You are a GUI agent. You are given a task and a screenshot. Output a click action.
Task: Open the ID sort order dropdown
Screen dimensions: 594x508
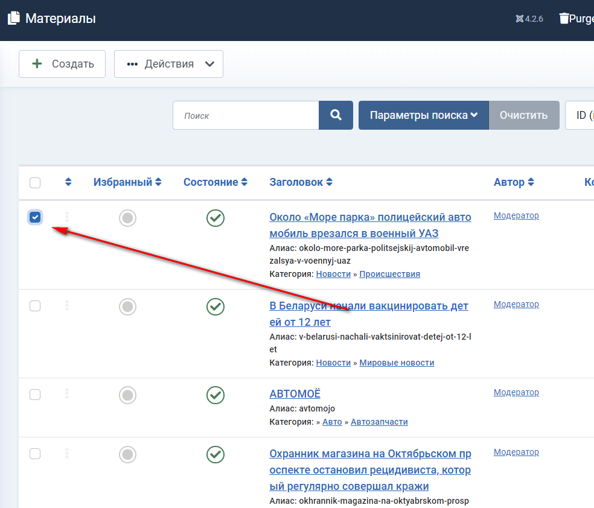pos(580,115)
